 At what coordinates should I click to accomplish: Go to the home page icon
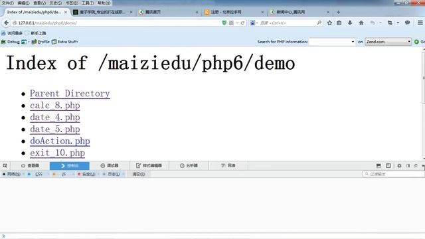point(361,23)
